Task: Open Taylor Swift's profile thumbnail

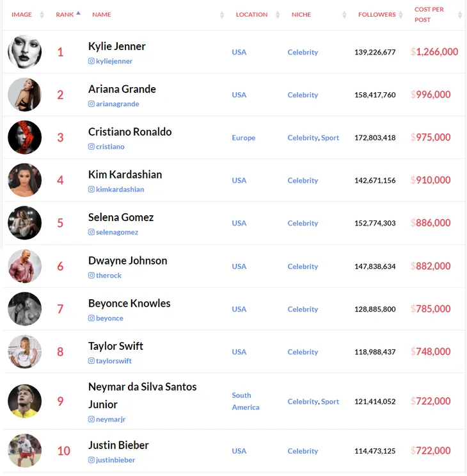Action: pyautogui.click(x=24, y=352)
